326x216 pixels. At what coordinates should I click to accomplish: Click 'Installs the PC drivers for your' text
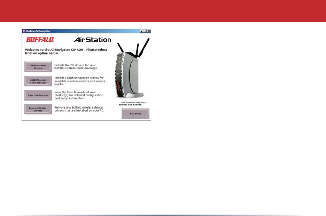75,65
